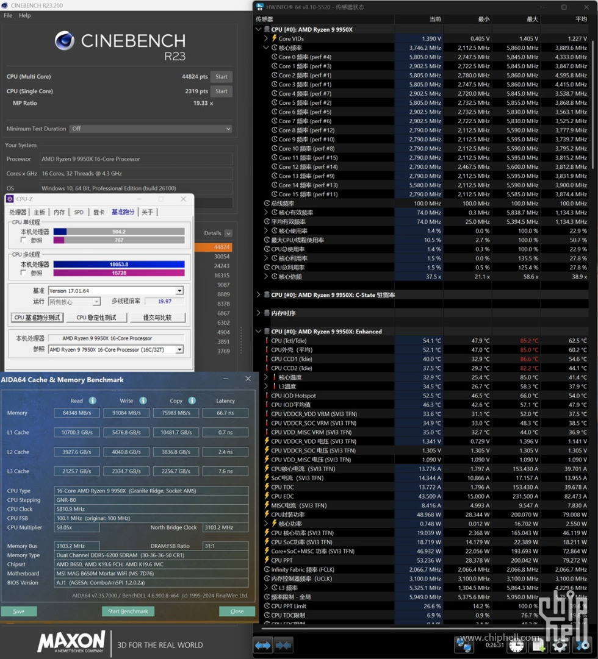598x659 pixels.
Task: Start the CPU (Multi Core) test
Action: (x=222, y=76)
